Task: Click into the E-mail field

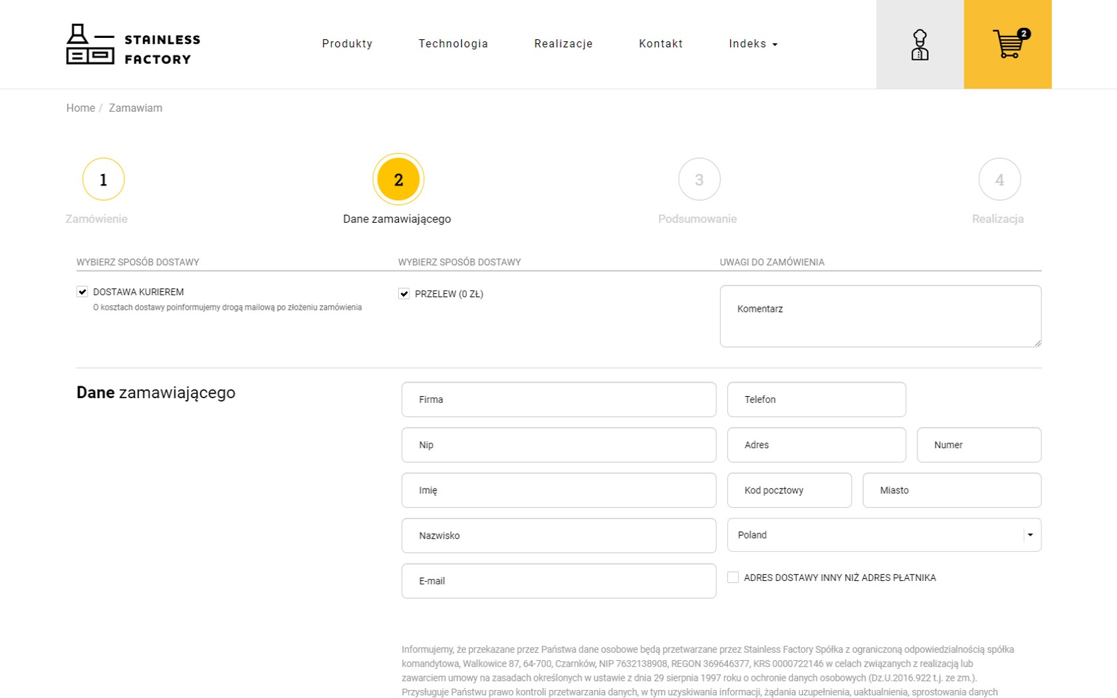Action: pyautogui.click(x=558, y=581)
